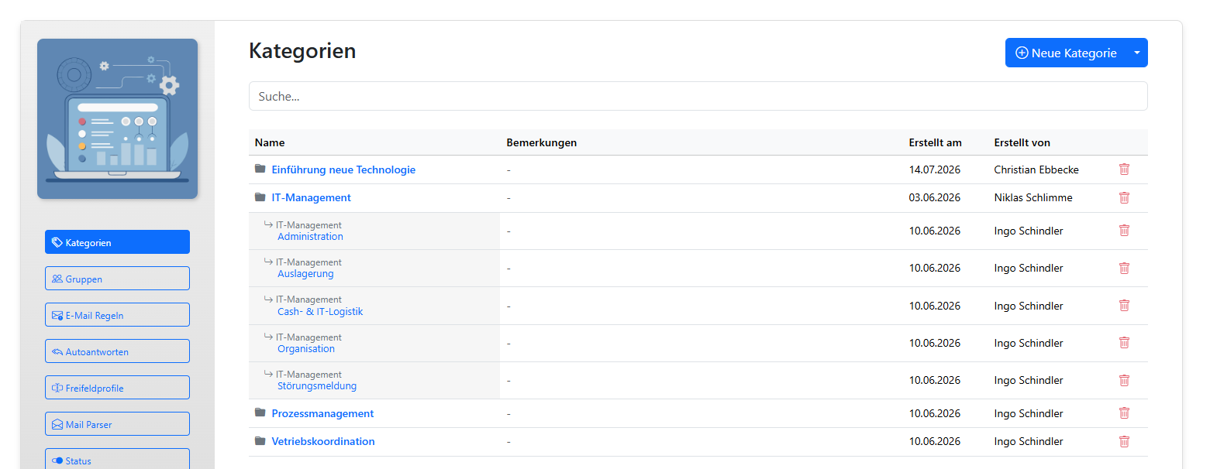
Task: Click the Kategorien page heading
Action: click(302, 51)
